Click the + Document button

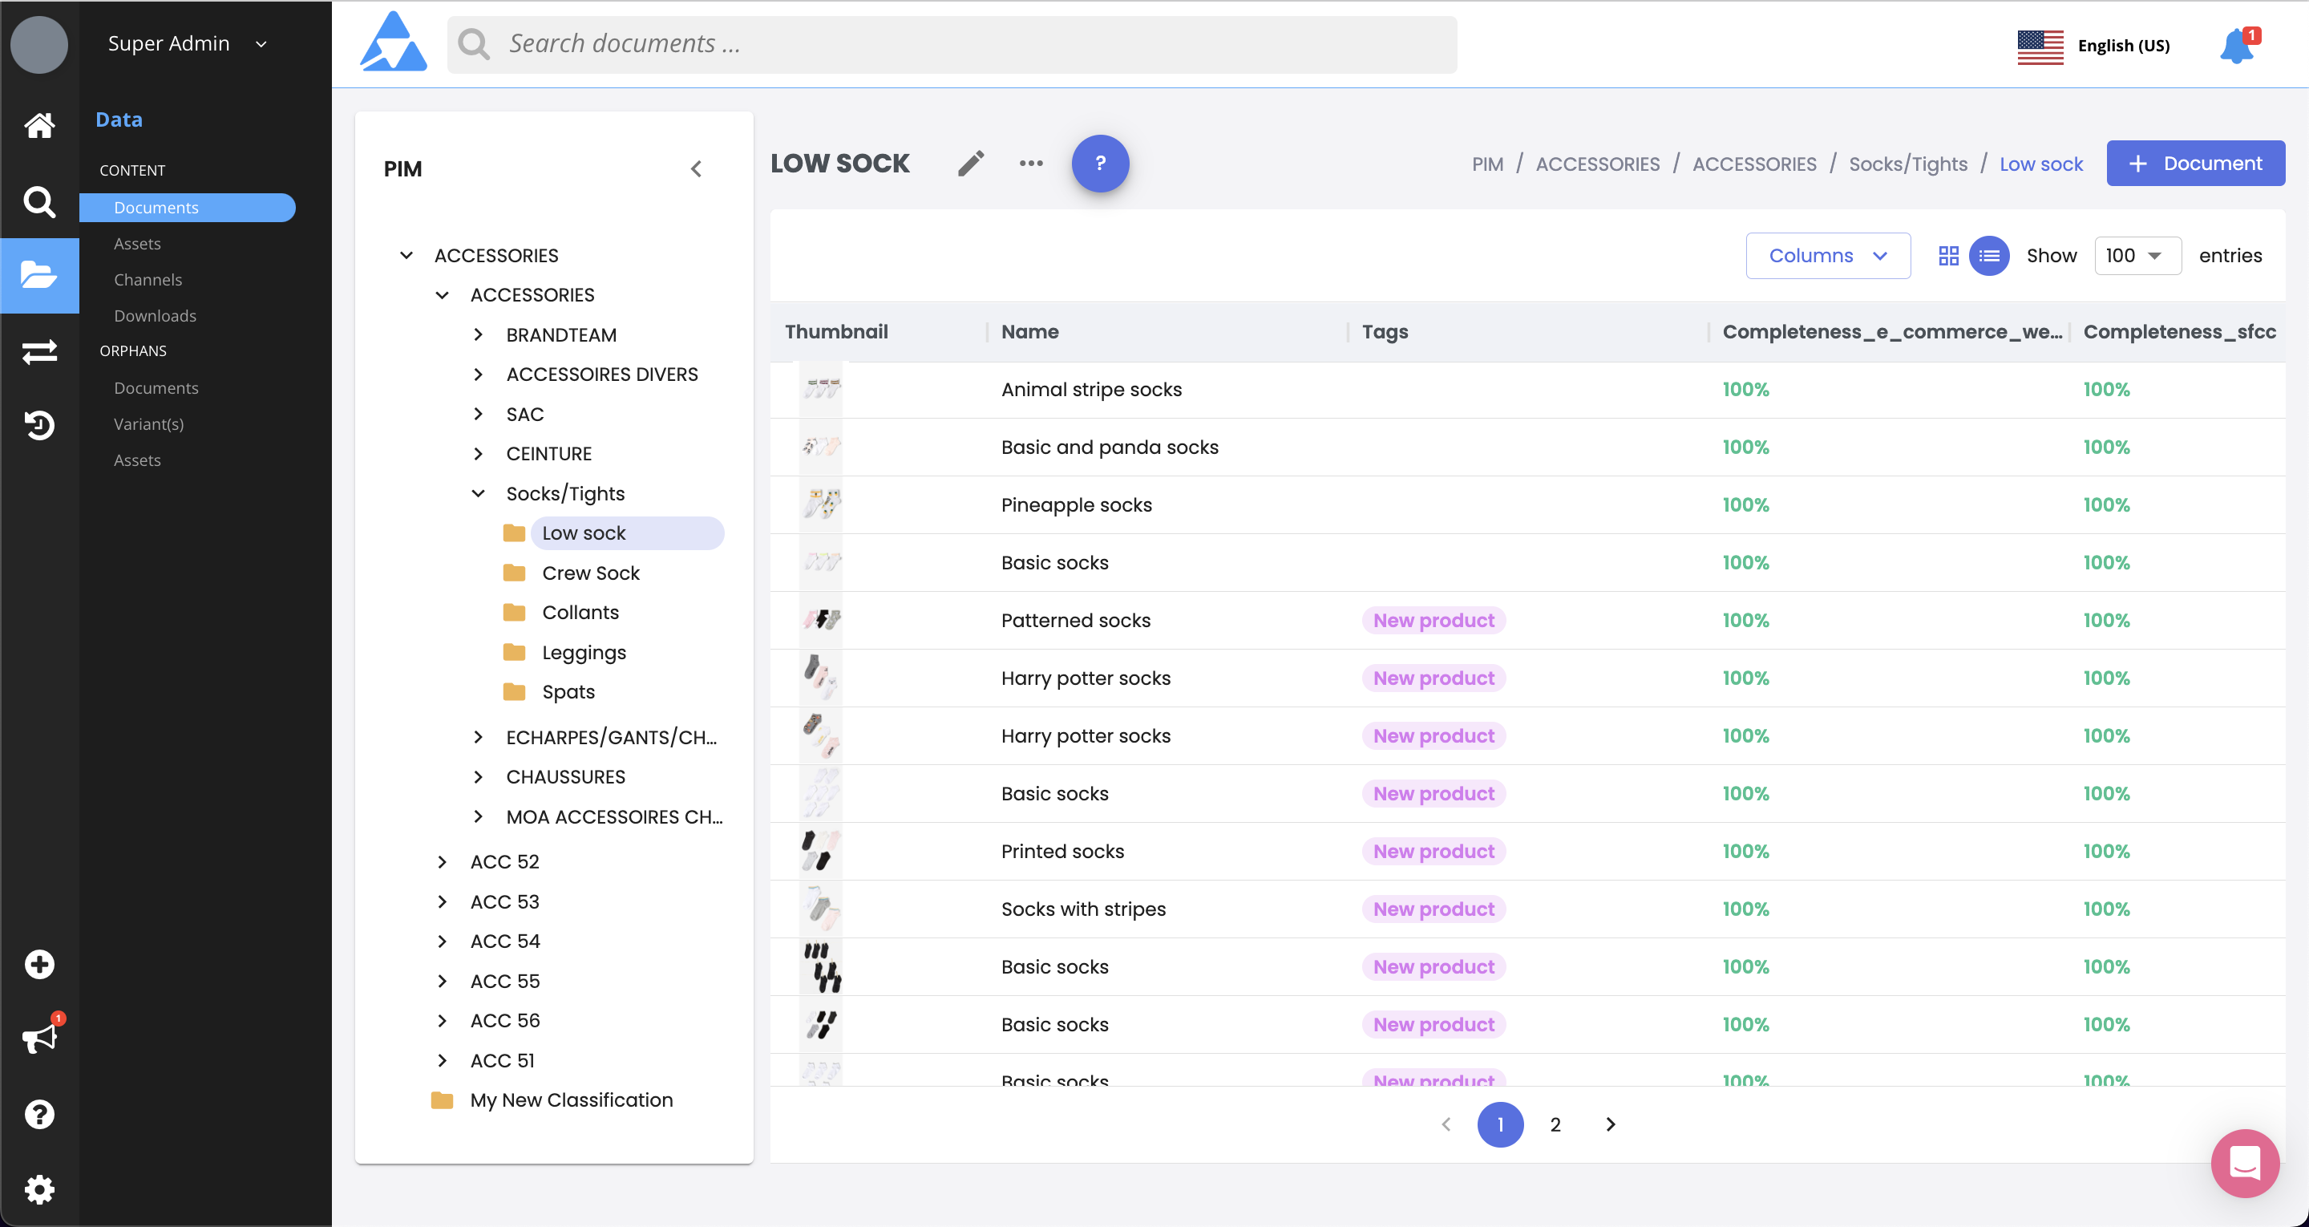[x=2194, y=164]
